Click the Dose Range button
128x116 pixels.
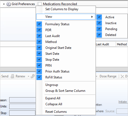(108, 76)
